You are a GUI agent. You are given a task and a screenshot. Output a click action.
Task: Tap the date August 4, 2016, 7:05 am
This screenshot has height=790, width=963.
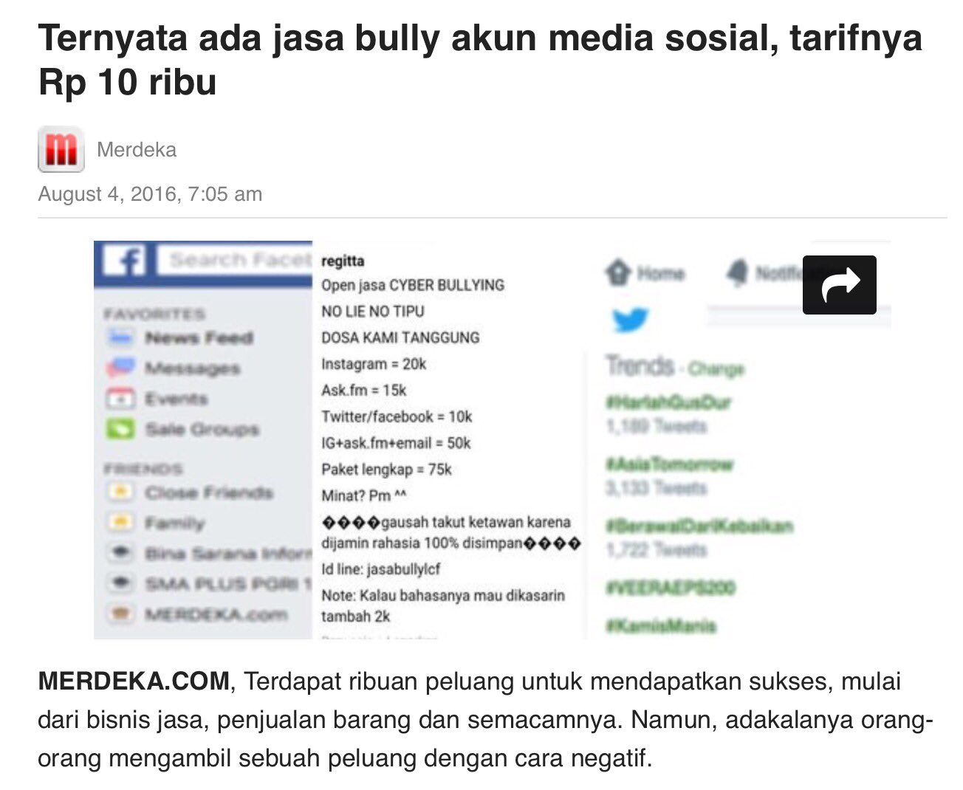pyautogui.click(x=150, y=194)
